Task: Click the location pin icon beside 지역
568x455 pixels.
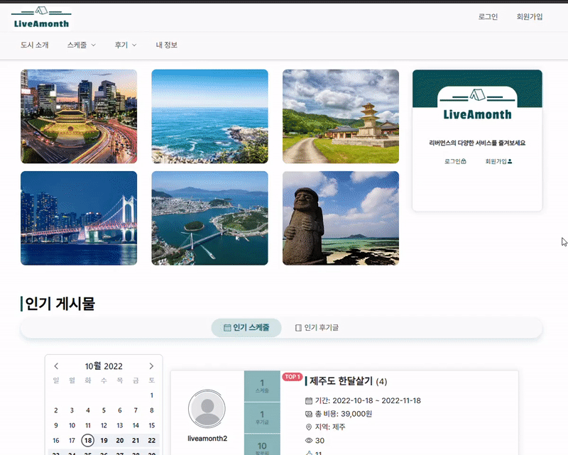Action: pyautogui.click(x=309, y=427)
